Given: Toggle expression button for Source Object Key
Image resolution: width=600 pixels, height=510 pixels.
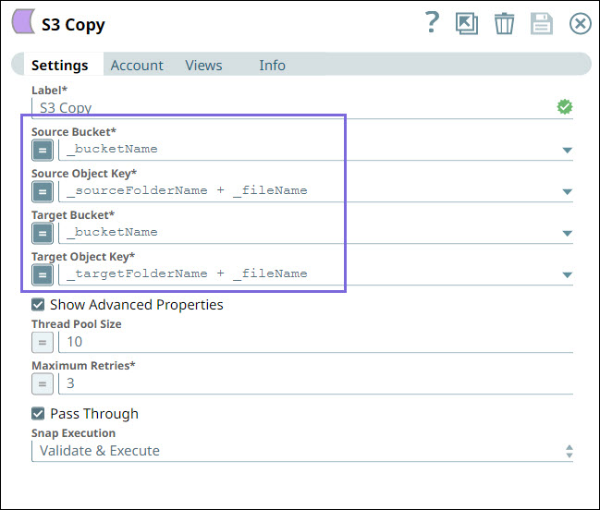Looking at the screenshot, I should click(43, 191).
